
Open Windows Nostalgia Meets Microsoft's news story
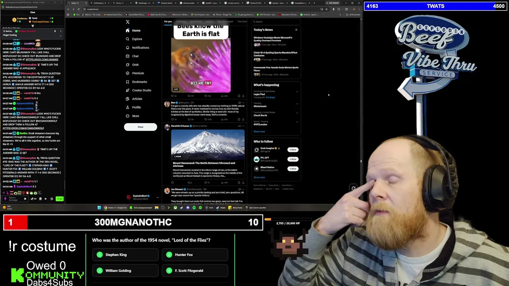click(276, 41)
